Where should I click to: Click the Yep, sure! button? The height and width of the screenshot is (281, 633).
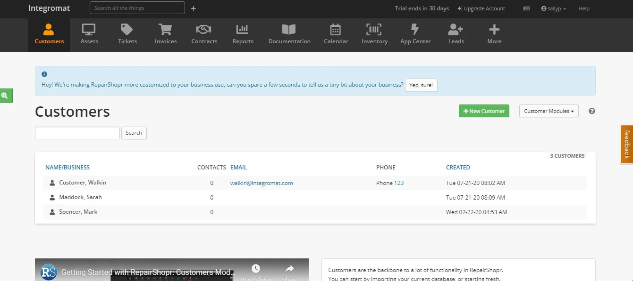(421, 85)
